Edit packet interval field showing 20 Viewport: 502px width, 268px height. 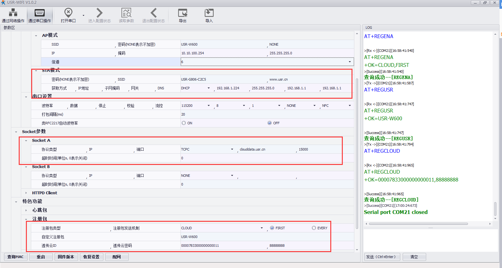click(x=267, y=114)
